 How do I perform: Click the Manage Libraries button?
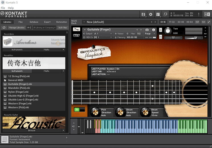(x=17, y=27)
